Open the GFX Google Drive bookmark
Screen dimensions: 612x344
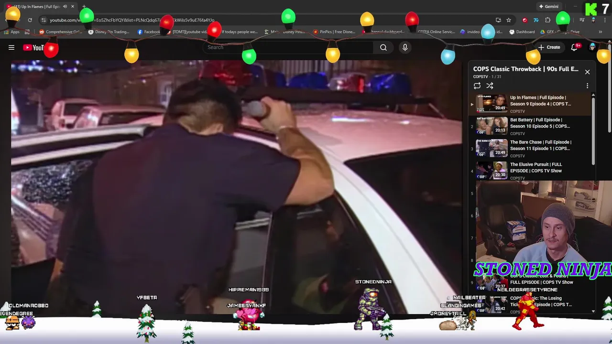[560, 32]
